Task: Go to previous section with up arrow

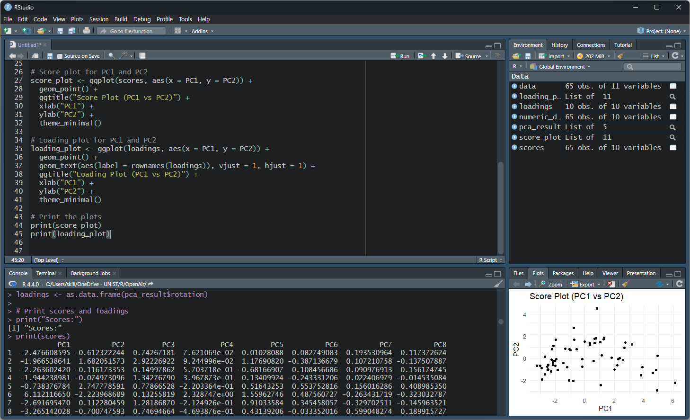Action: coord(433,56)
